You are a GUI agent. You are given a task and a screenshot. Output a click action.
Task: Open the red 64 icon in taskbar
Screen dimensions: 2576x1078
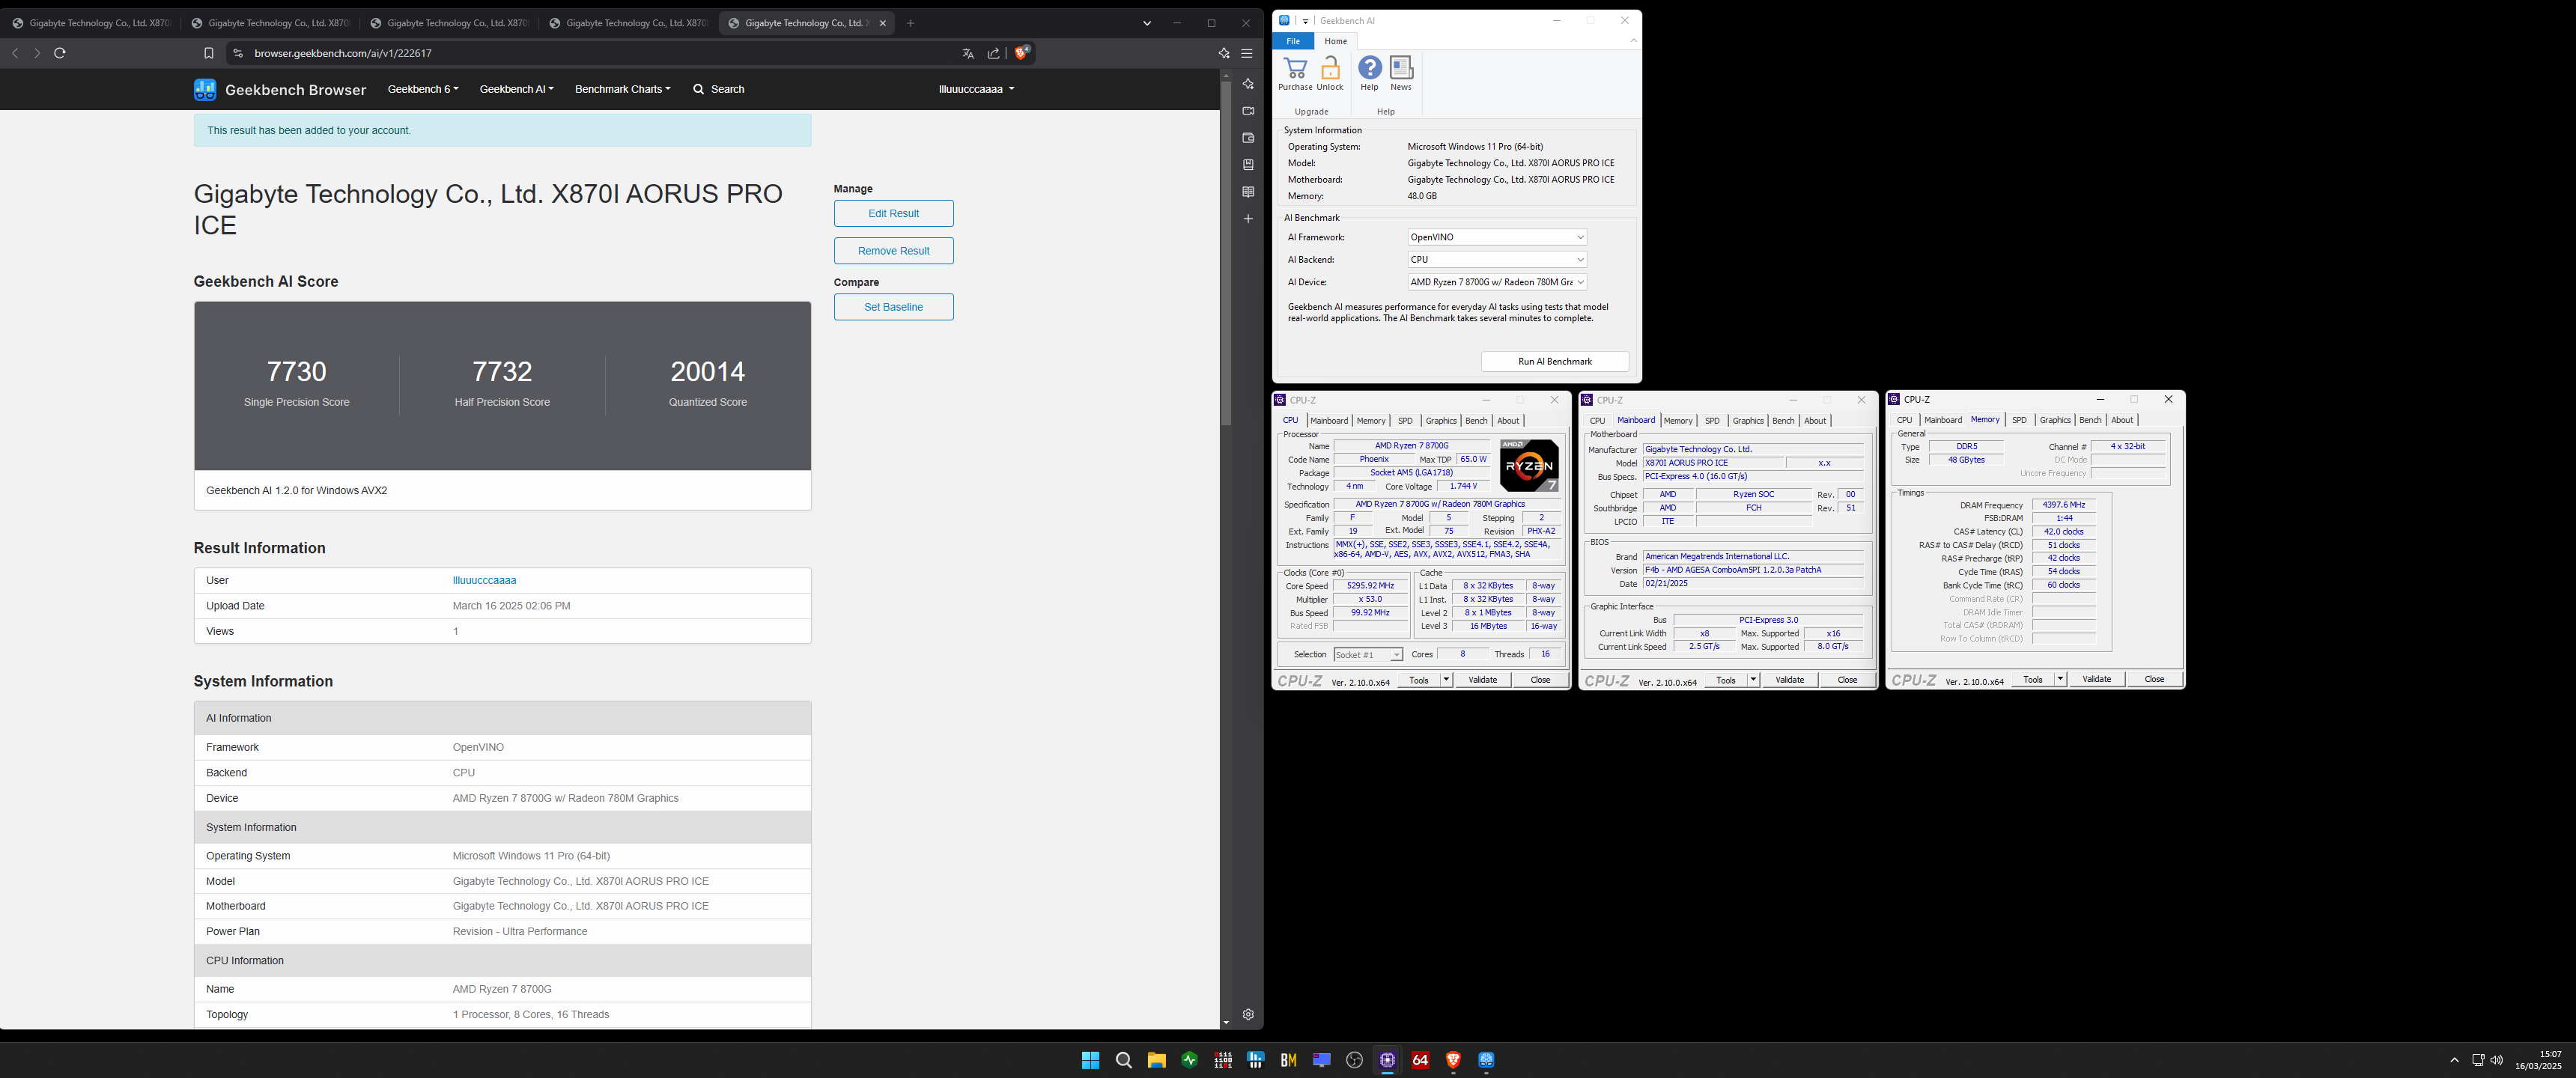1420,1060
